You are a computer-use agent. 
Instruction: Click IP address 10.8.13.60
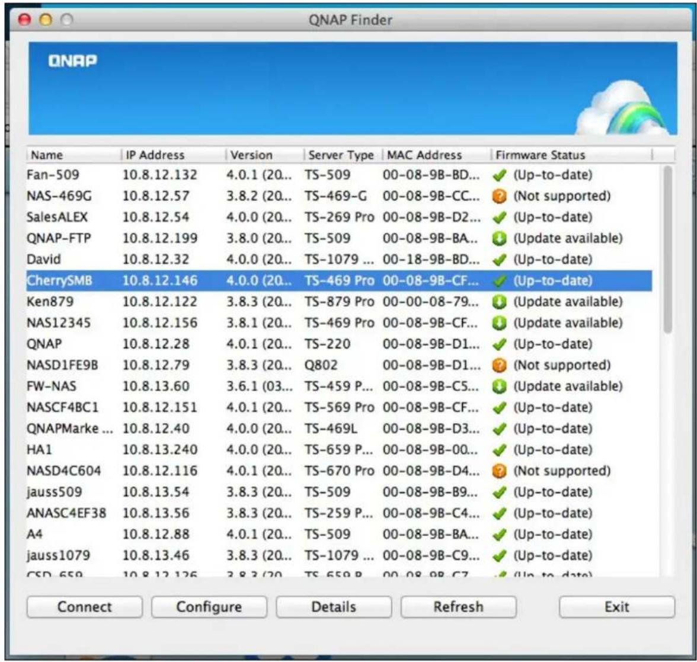tap(156, 386)
